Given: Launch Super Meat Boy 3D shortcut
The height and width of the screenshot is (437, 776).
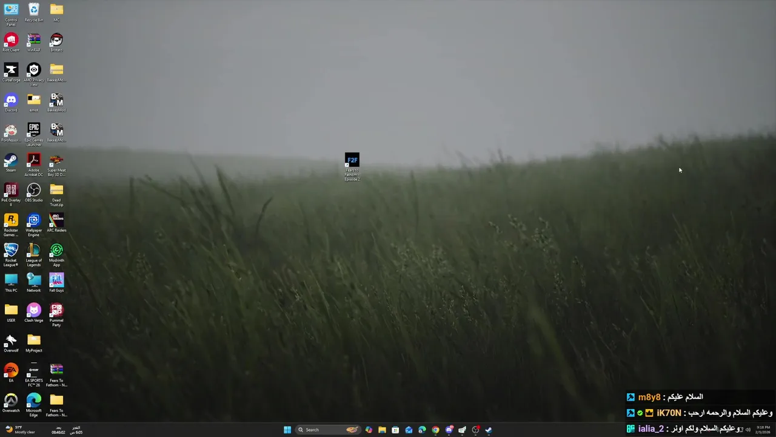Looking at the screenshot, I should pyautogui.click(x=56, y=165).
